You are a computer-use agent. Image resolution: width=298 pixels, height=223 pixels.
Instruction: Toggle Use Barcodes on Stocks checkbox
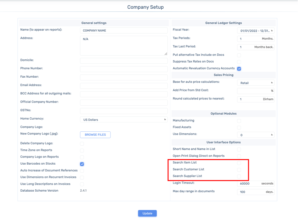(82, 164)
